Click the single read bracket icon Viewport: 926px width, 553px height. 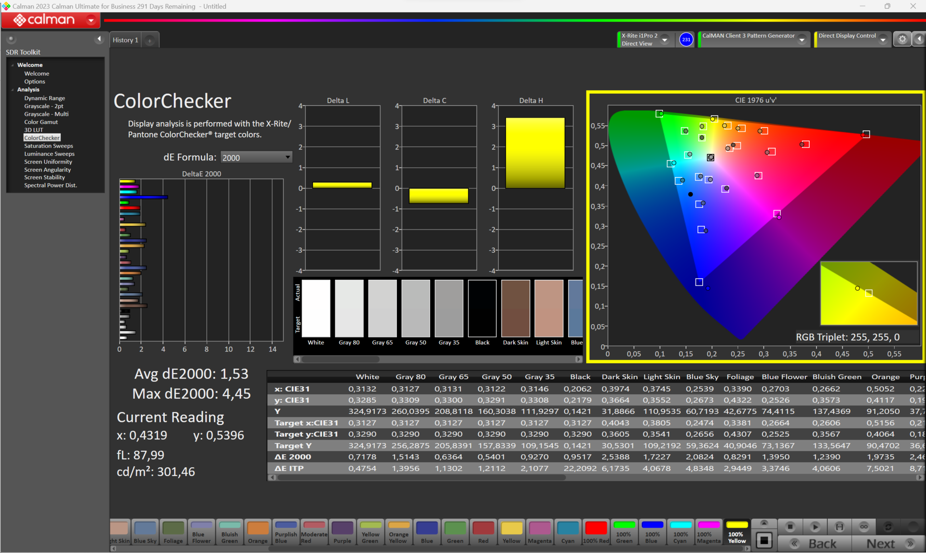[x=839, y=526]
